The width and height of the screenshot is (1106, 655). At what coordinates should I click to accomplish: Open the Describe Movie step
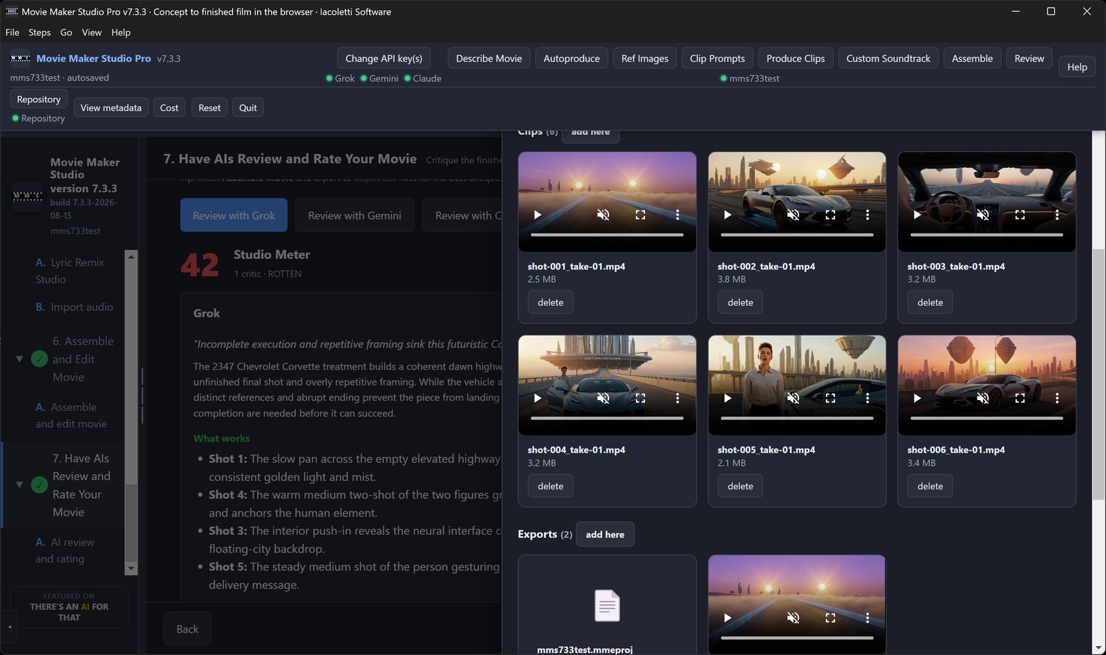489,58
